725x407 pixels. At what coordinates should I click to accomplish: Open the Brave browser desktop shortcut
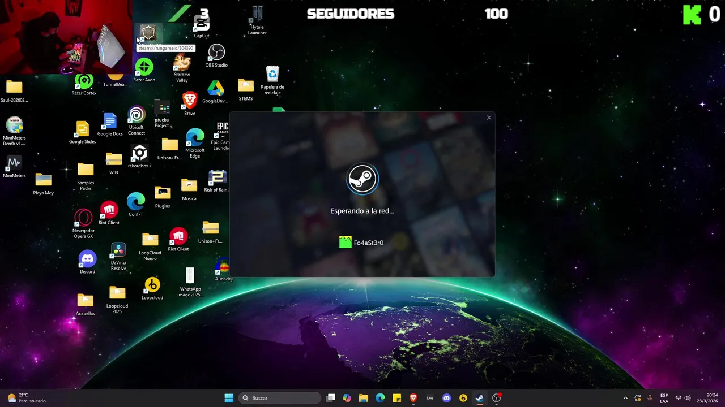click(x=190, y=103)
